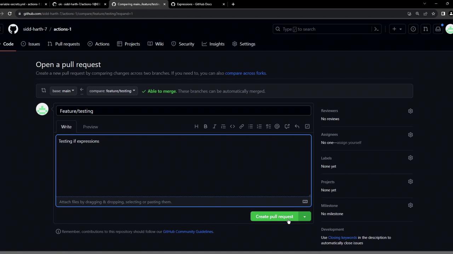Switch to the Preview tab
This screenshot has height=254, width=453.
pos(91,127)
